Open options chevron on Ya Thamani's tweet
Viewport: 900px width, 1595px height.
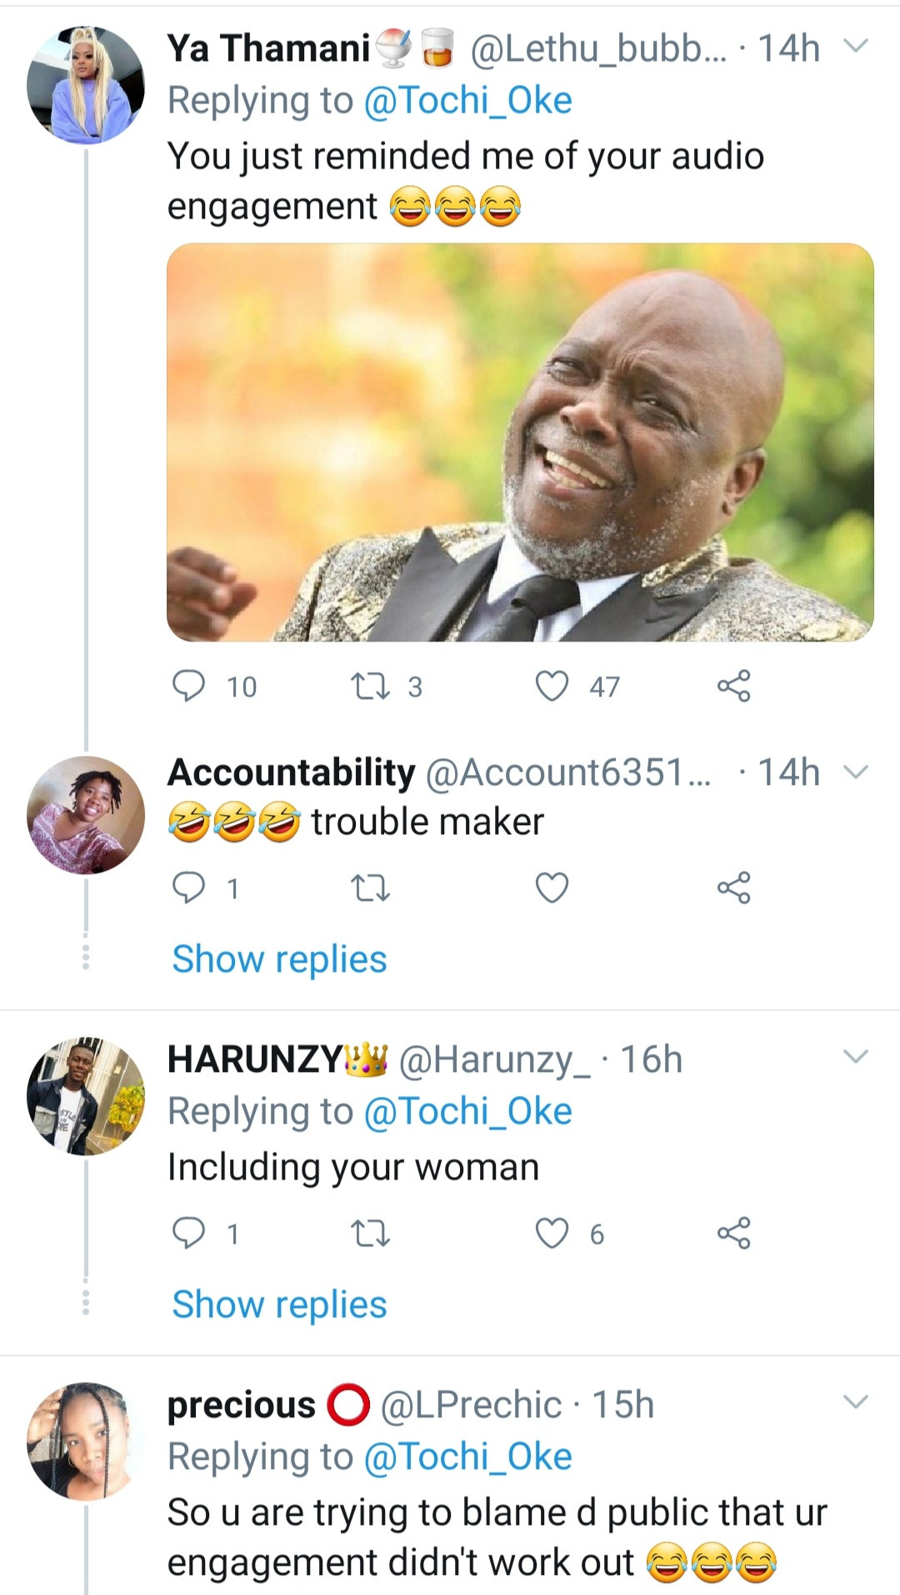point(856,46)
